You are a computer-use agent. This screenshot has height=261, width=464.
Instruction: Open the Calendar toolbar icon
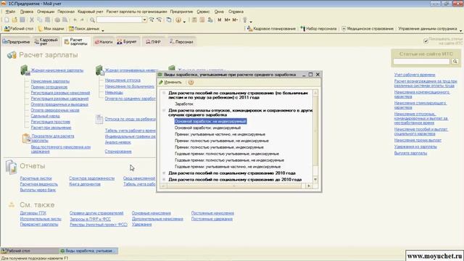(202, 20)
